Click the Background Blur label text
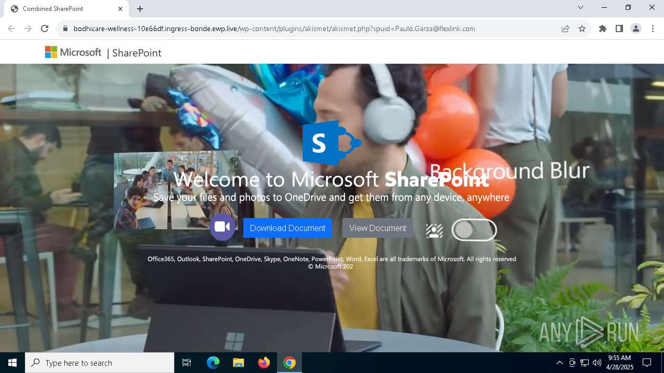Viewport: 664px width, 373px height. coord(509,170)
